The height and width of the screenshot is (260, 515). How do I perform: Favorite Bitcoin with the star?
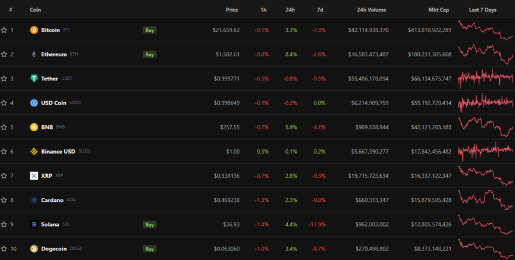pyautogui.click(x=4, y=30)
